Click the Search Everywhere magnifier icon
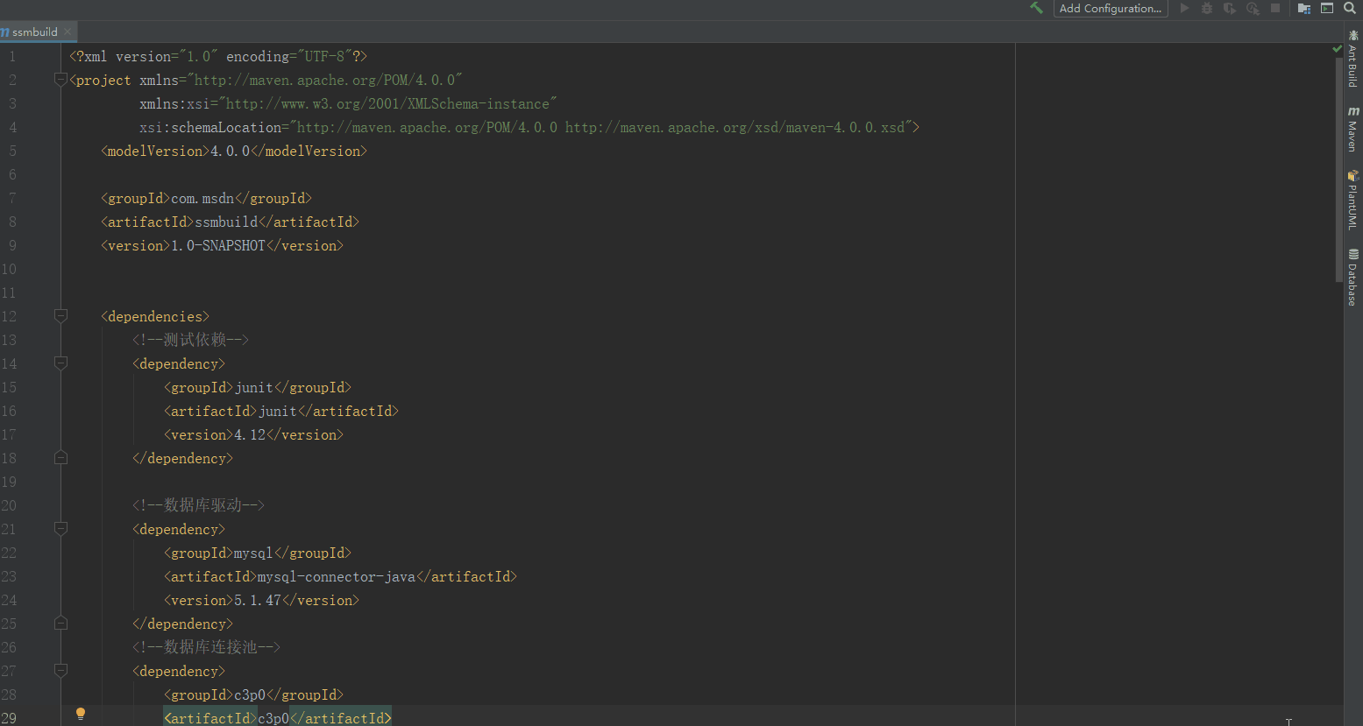This screenshot has height=726, width=1363. click(x=1350, y=8)
